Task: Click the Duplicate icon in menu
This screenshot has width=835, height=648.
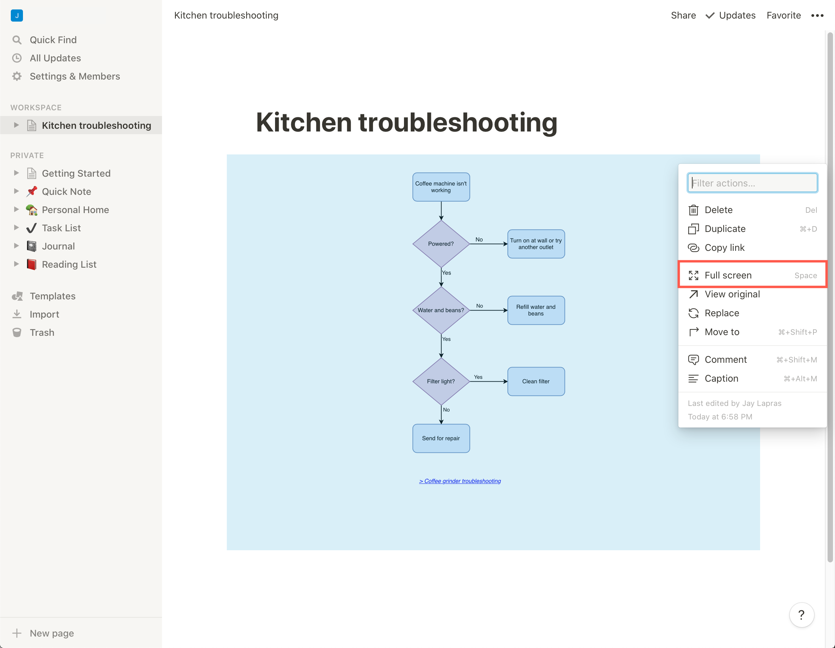Action: pyautogui.click(x=693, y=229)
